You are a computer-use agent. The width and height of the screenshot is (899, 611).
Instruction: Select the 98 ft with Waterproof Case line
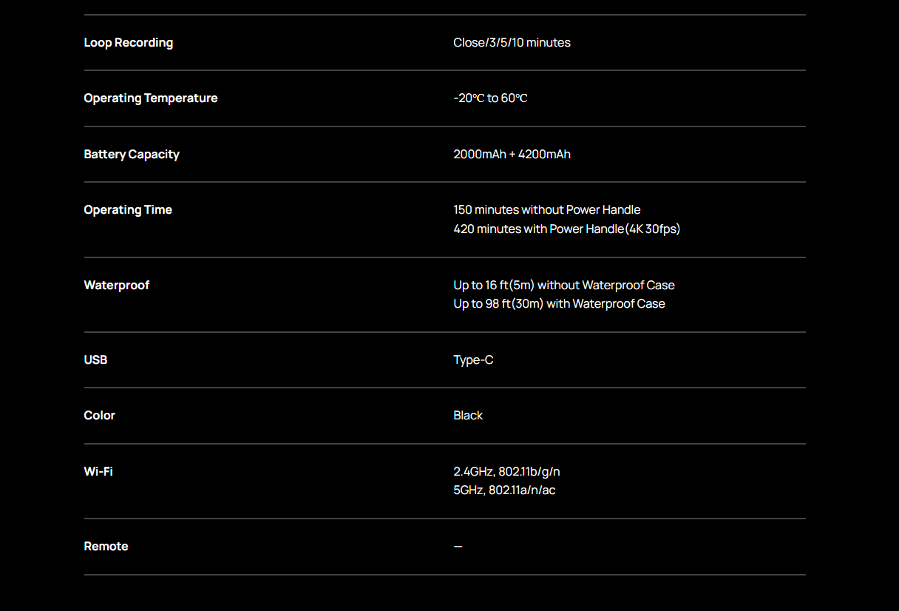(x=559, y=304)
